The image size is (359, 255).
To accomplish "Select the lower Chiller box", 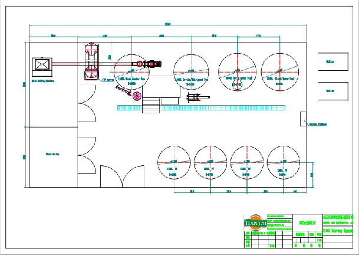I will [x=333, y=91].
